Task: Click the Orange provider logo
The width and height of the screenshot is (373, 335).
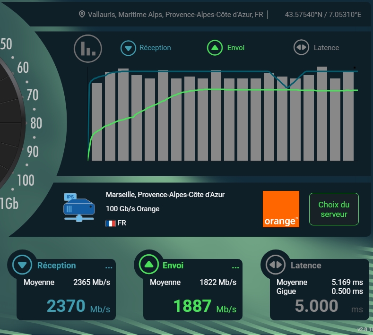Action: tap(281, 209)
